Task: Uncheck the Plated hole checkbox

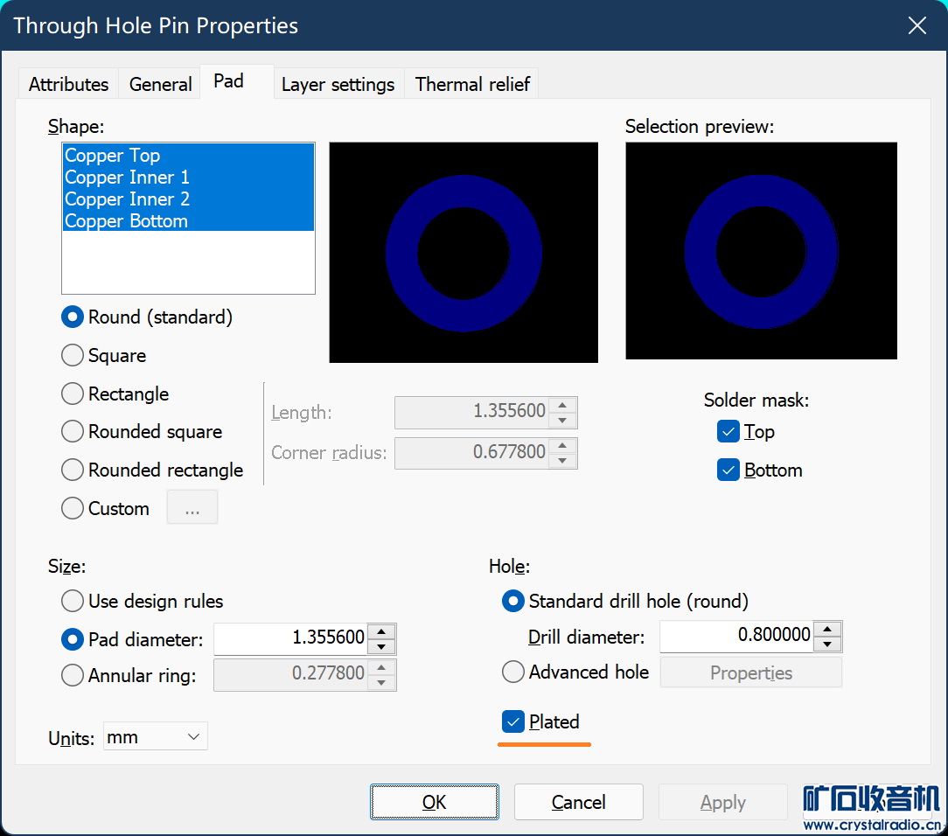Action: tap(512, 721)
